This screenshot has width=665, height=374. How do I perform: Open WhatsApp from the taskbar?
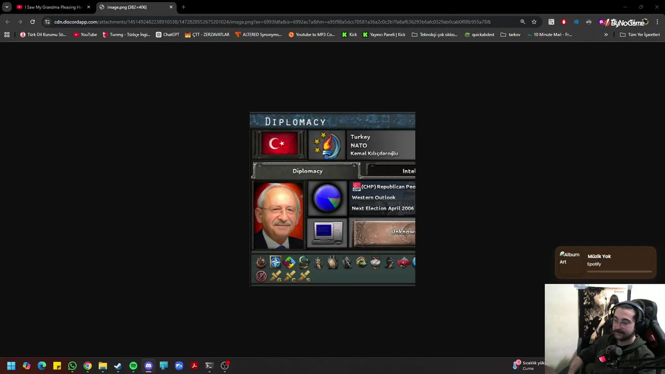point(72,366)
